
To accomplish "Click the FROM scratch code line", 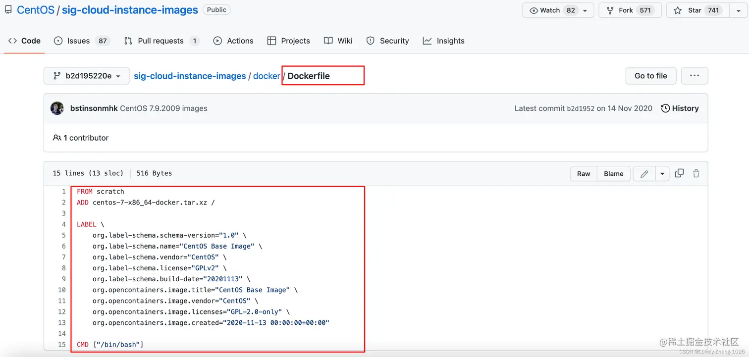I will [101, 192].
